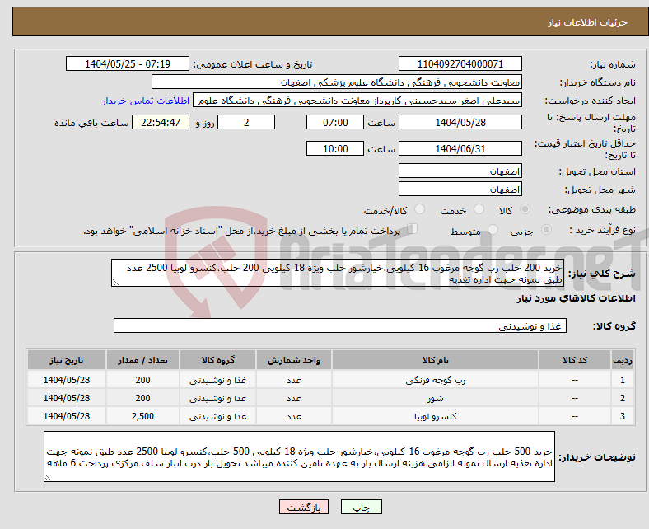649x529 pixels.
Task: Click quantity 200 in the شور row
Action: (142, 398)
